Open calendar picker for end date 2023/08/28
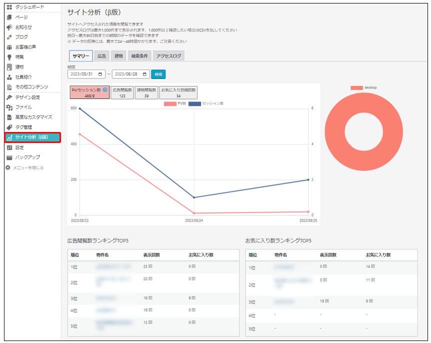Viewport: 431px width, 343px height. coord(145,74)
